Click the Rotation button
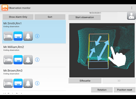Screen dimensions: 136x99 (x=102, y=90)
